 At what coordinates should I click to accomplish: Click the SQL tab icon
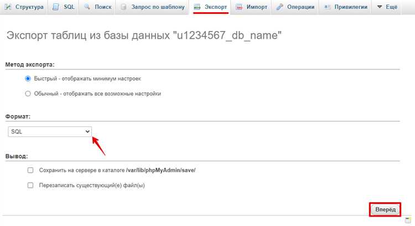(55, 7)
